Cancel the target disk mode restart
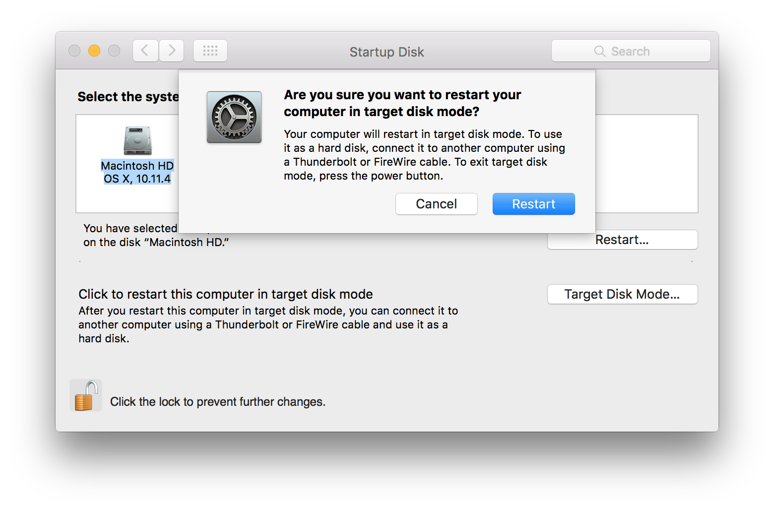Screen dimensions: 774x511 (436, 204)
